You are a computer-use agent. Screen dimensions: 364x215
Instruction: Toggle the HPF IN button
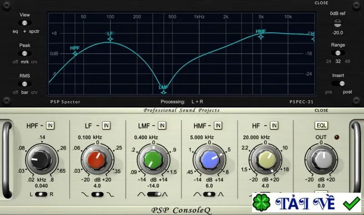point(50,126)
